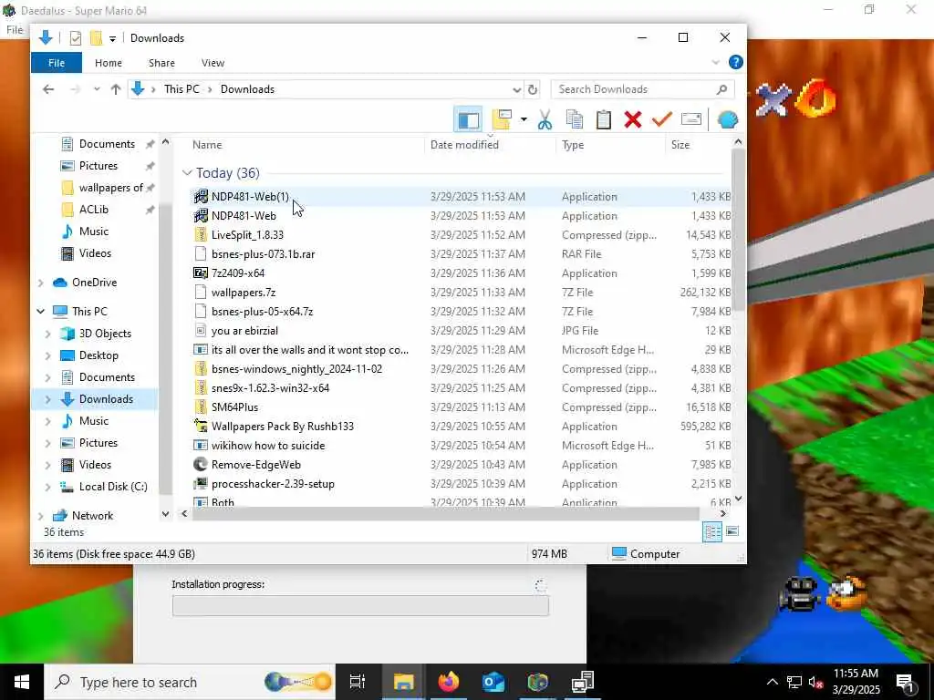Image resolution: width=934 pixels, height=700 pixels.
Task: Sort files by Name column header
Action: [x=207, y=145]
